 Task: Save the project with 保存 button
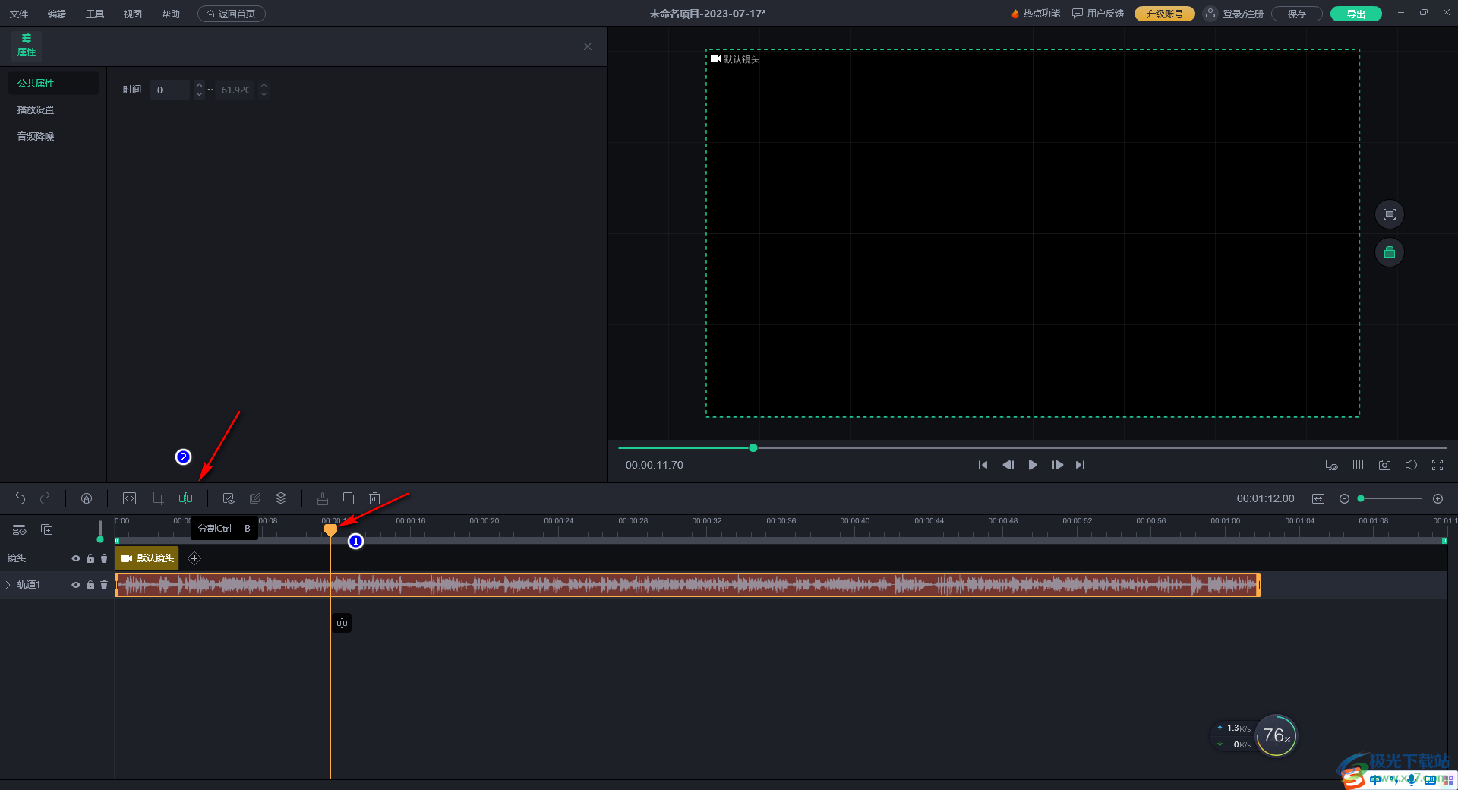(1297, 14)
